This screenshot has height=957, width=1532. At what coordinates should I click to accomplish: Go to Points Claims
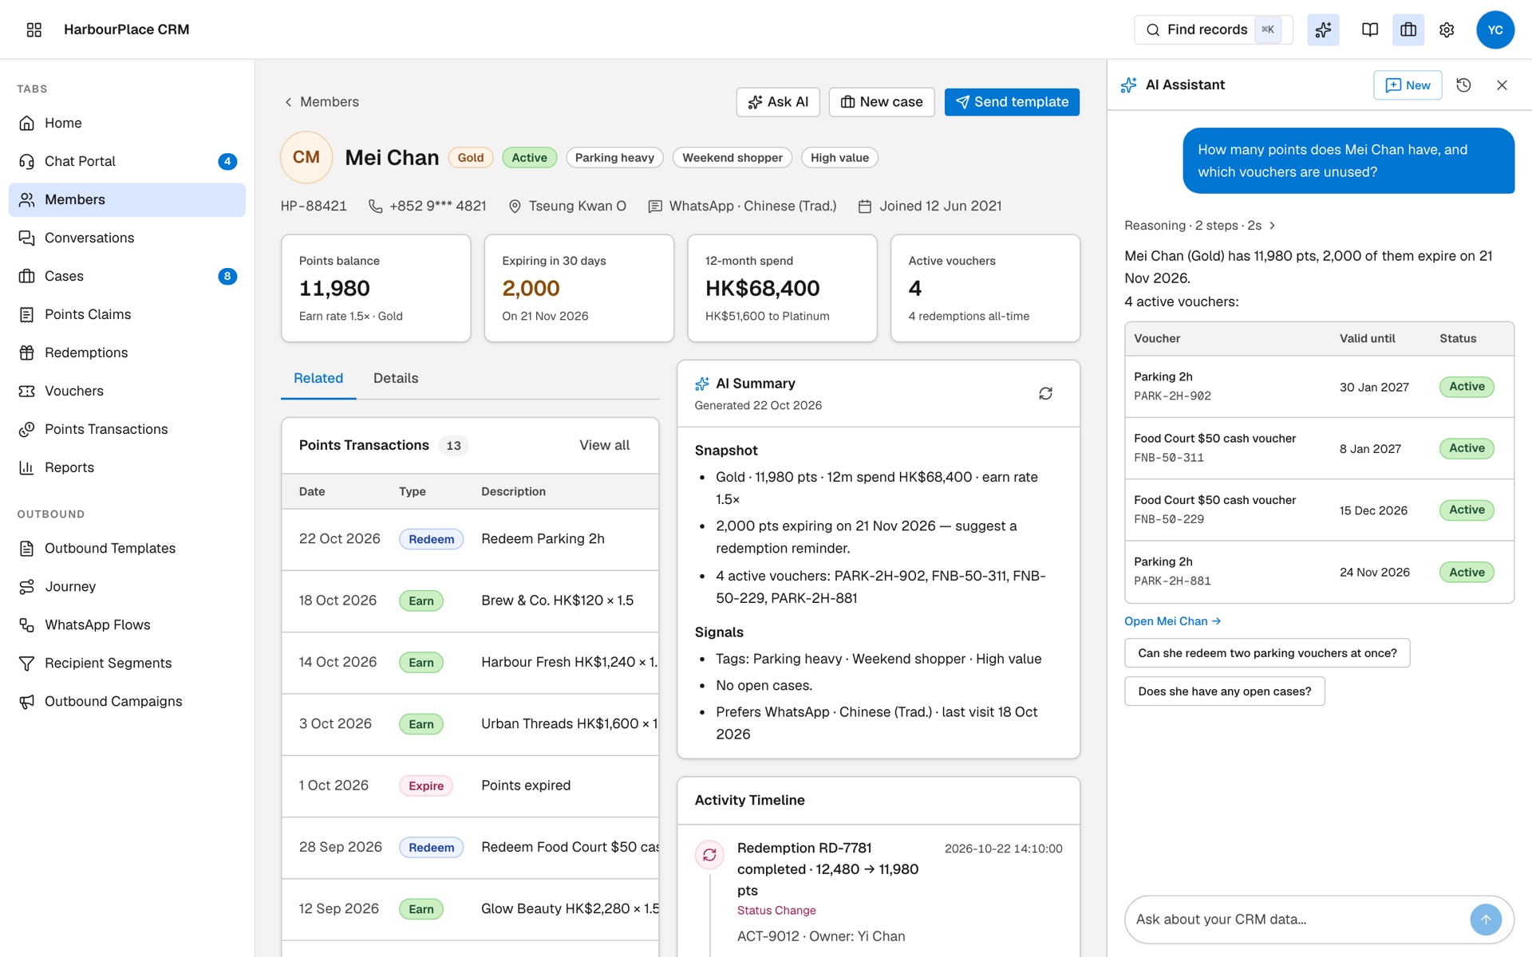(128, 314)
